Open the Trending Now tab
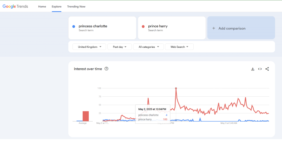This screenshot has width=282, height=167. pos(76,6)
